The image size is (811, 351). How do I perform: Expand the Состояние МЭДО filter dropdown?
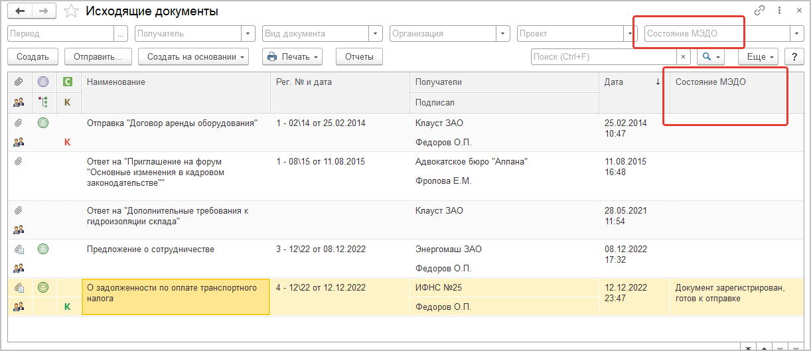[x=796, y=33]
